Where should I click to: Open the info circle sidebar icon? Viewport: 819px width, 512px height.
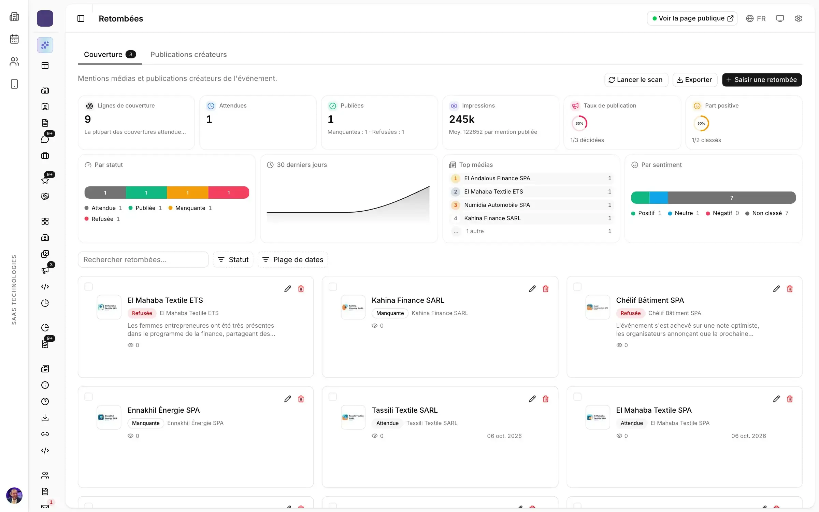tap(45, 385)
